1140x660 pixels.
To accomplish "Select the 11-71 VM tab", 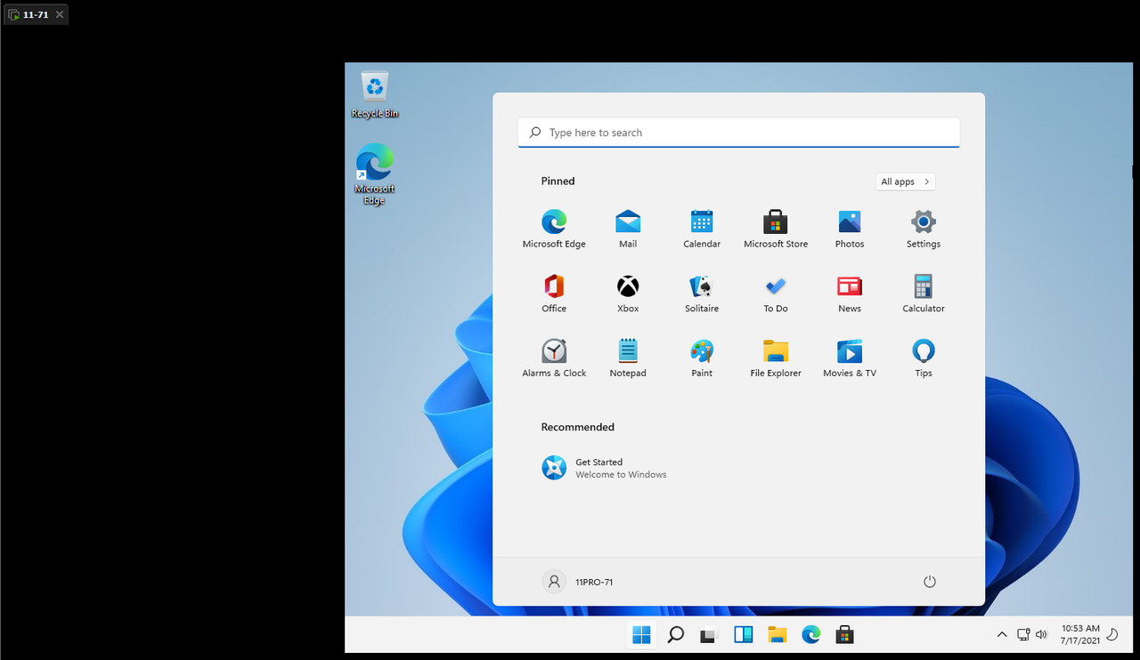I will pos(36,15).
